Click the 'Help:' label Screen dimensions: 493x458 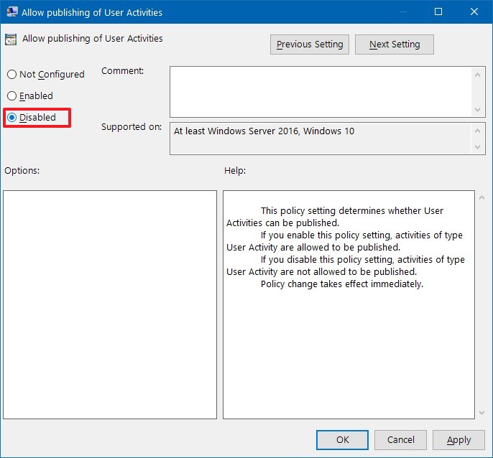(x=235, y=171)
